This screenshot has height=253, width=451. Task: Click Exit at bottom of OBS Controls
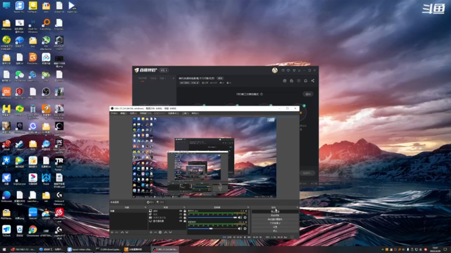point(275,231)
